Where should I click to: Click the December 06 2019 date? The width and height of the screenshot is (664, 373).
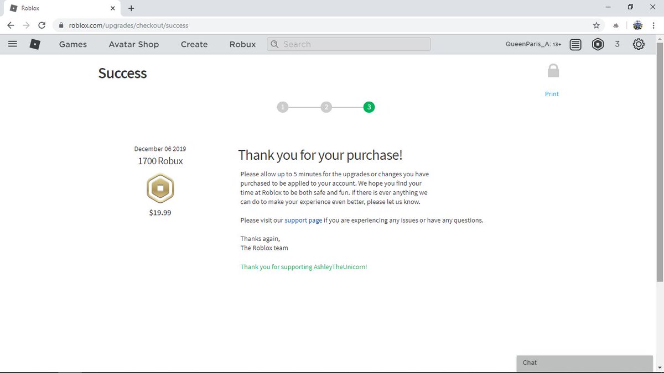click(x=160, y=149)
